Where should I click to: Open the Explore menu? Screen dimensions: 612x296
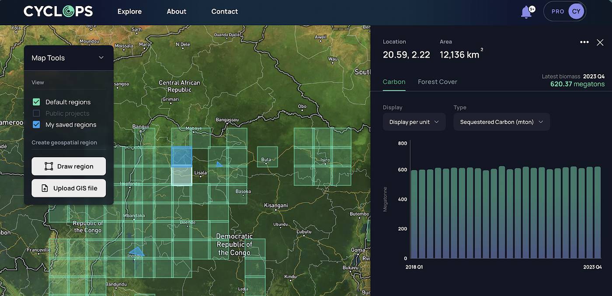[x=129, y=11]
